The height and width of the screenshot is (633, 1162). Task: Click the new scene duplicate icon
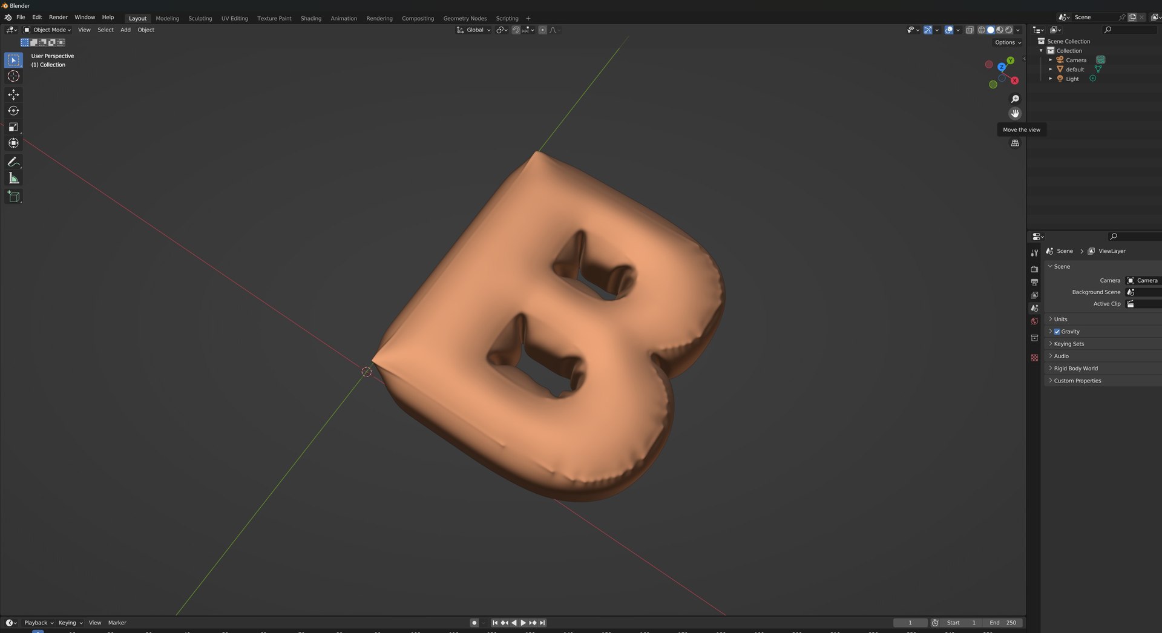(x=1132, y=17)
